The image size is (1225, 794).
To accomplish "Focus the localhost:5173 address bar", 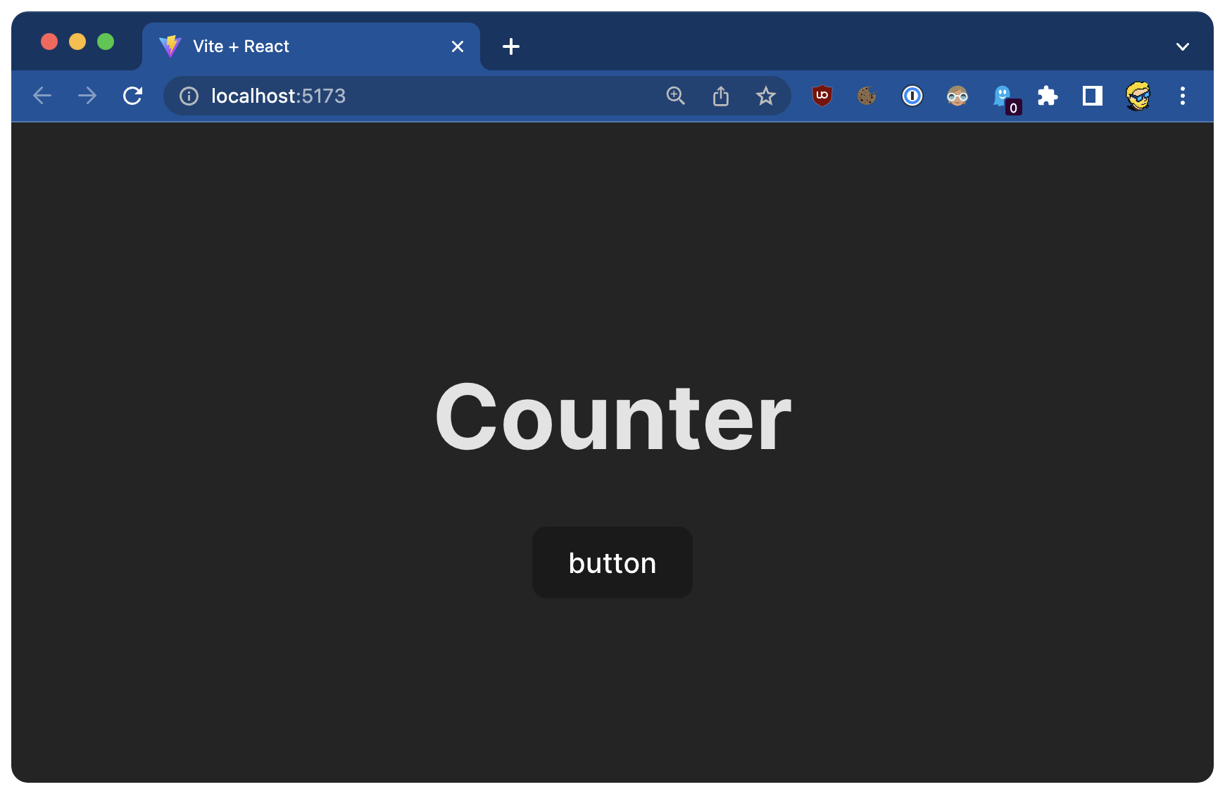I will pyautogui.click(x=422, y=96).
